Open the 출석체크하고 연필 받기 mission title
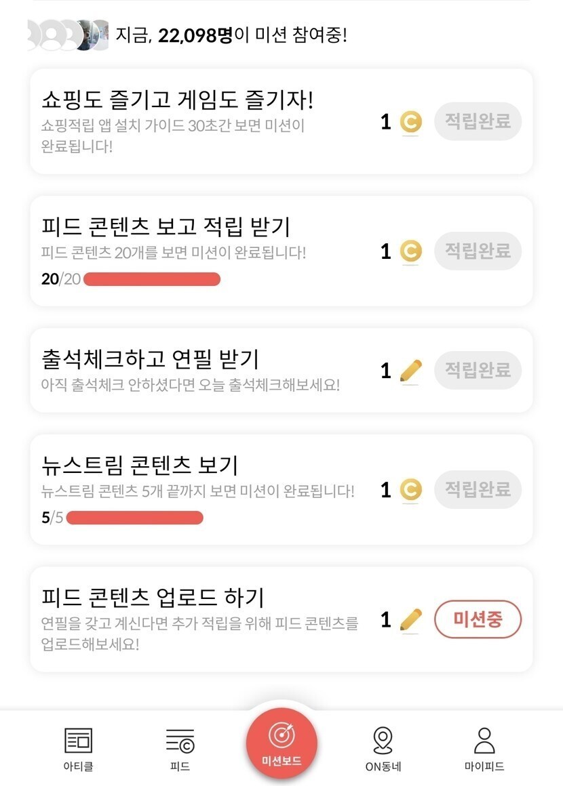This screenshot has width=563, height=786. pos(150,360)
